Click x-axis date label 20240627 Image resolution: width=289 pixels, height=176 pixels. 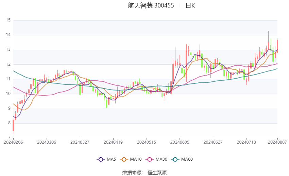[213, 142]
